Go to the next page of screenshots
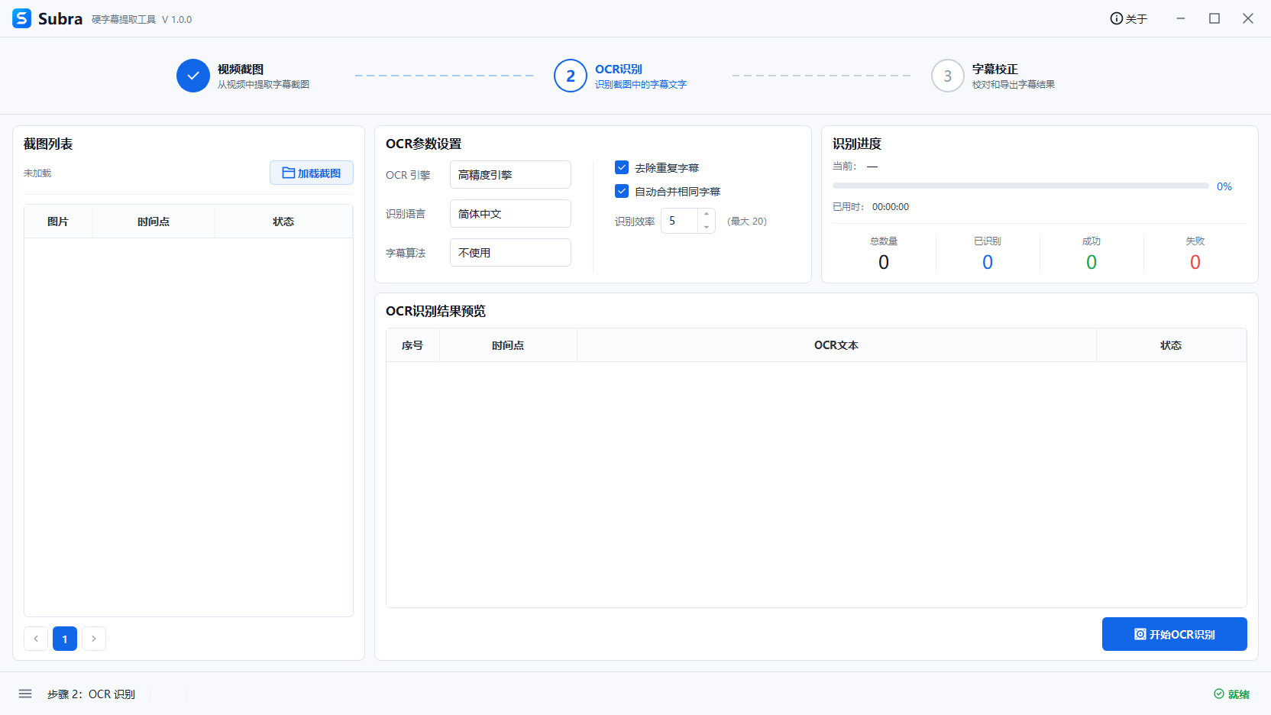The height and width of the screenshot is (715, 1271). click(94, 639)
